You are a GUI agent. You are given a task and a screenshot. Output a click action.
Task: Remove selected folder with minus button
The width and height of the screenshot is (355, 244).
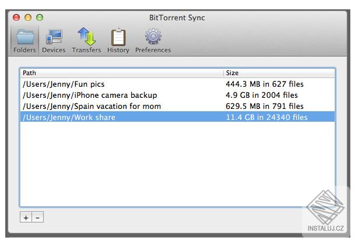(37, 217)
